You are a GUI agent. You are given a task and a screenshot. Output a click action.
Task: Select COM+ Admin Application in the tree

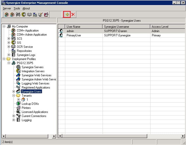coord(32,35)
